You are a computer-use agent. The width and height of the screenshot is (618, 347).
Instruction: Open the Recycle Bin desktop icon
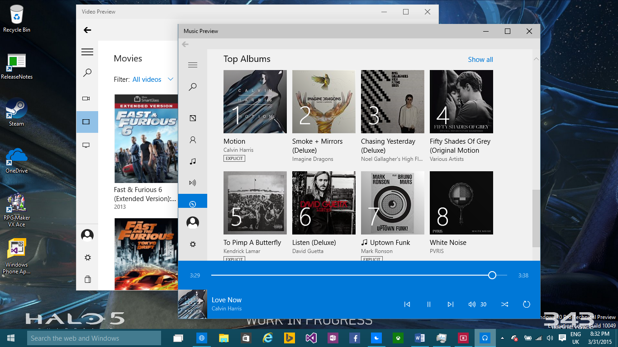click(17, 19)
